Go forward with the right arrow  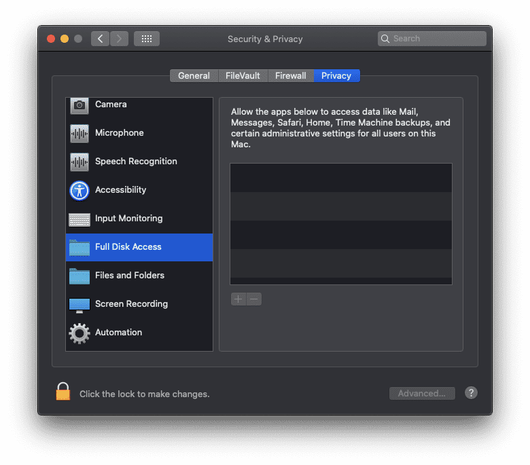click(x=119, y=39)
